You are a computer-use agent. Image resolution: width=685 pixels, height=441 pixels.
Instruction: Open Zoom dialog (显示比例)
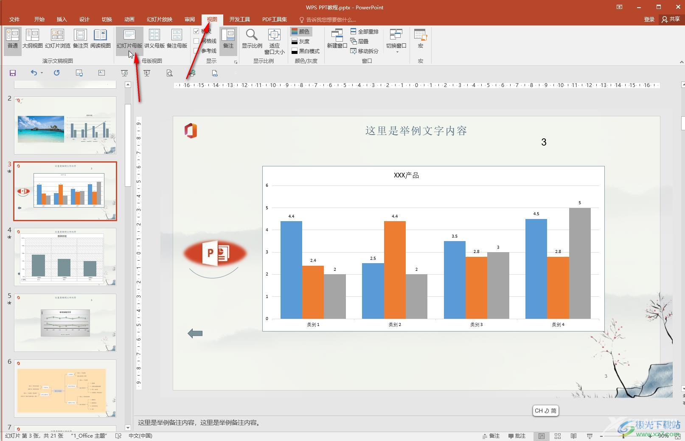252,39
